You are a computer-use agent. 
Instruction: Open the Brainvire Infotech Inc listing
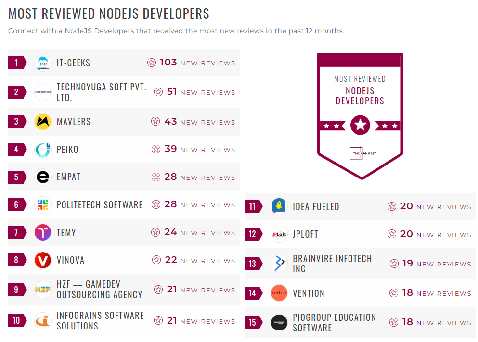(332, 263)
